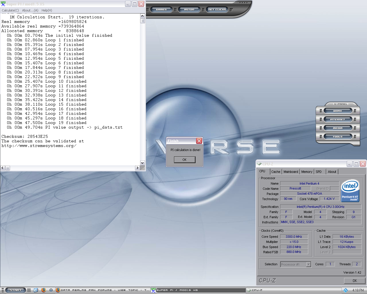Open the Help(H) menu in Super PI

tap(47, 10)
